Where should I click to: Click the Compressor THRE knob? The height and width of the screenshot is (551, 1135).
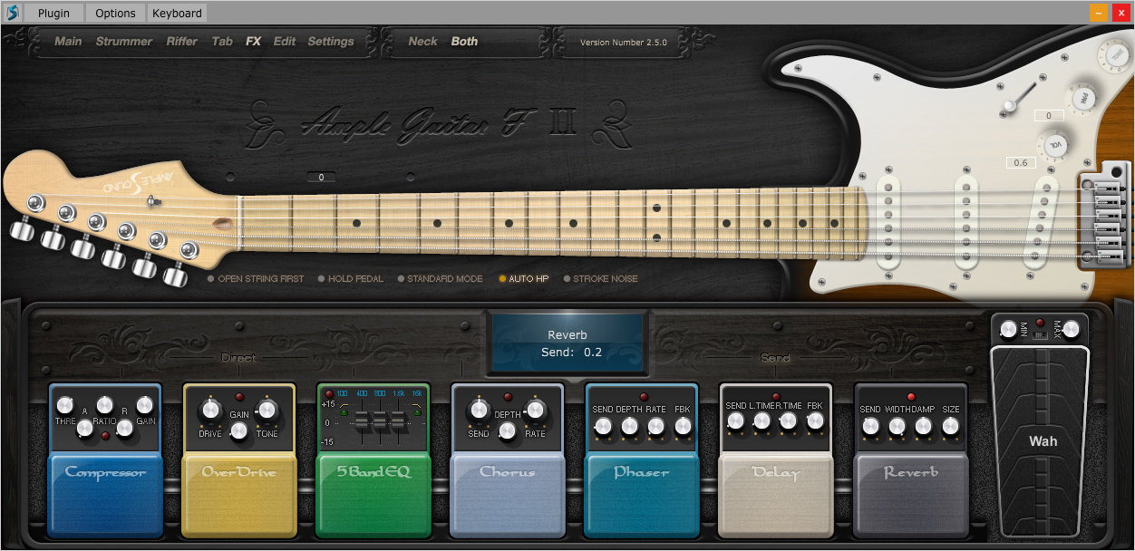pos(64,404)
